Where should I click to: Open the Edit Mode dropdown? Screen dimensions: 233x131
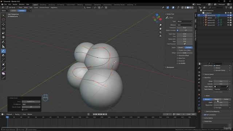click(12, 7)
